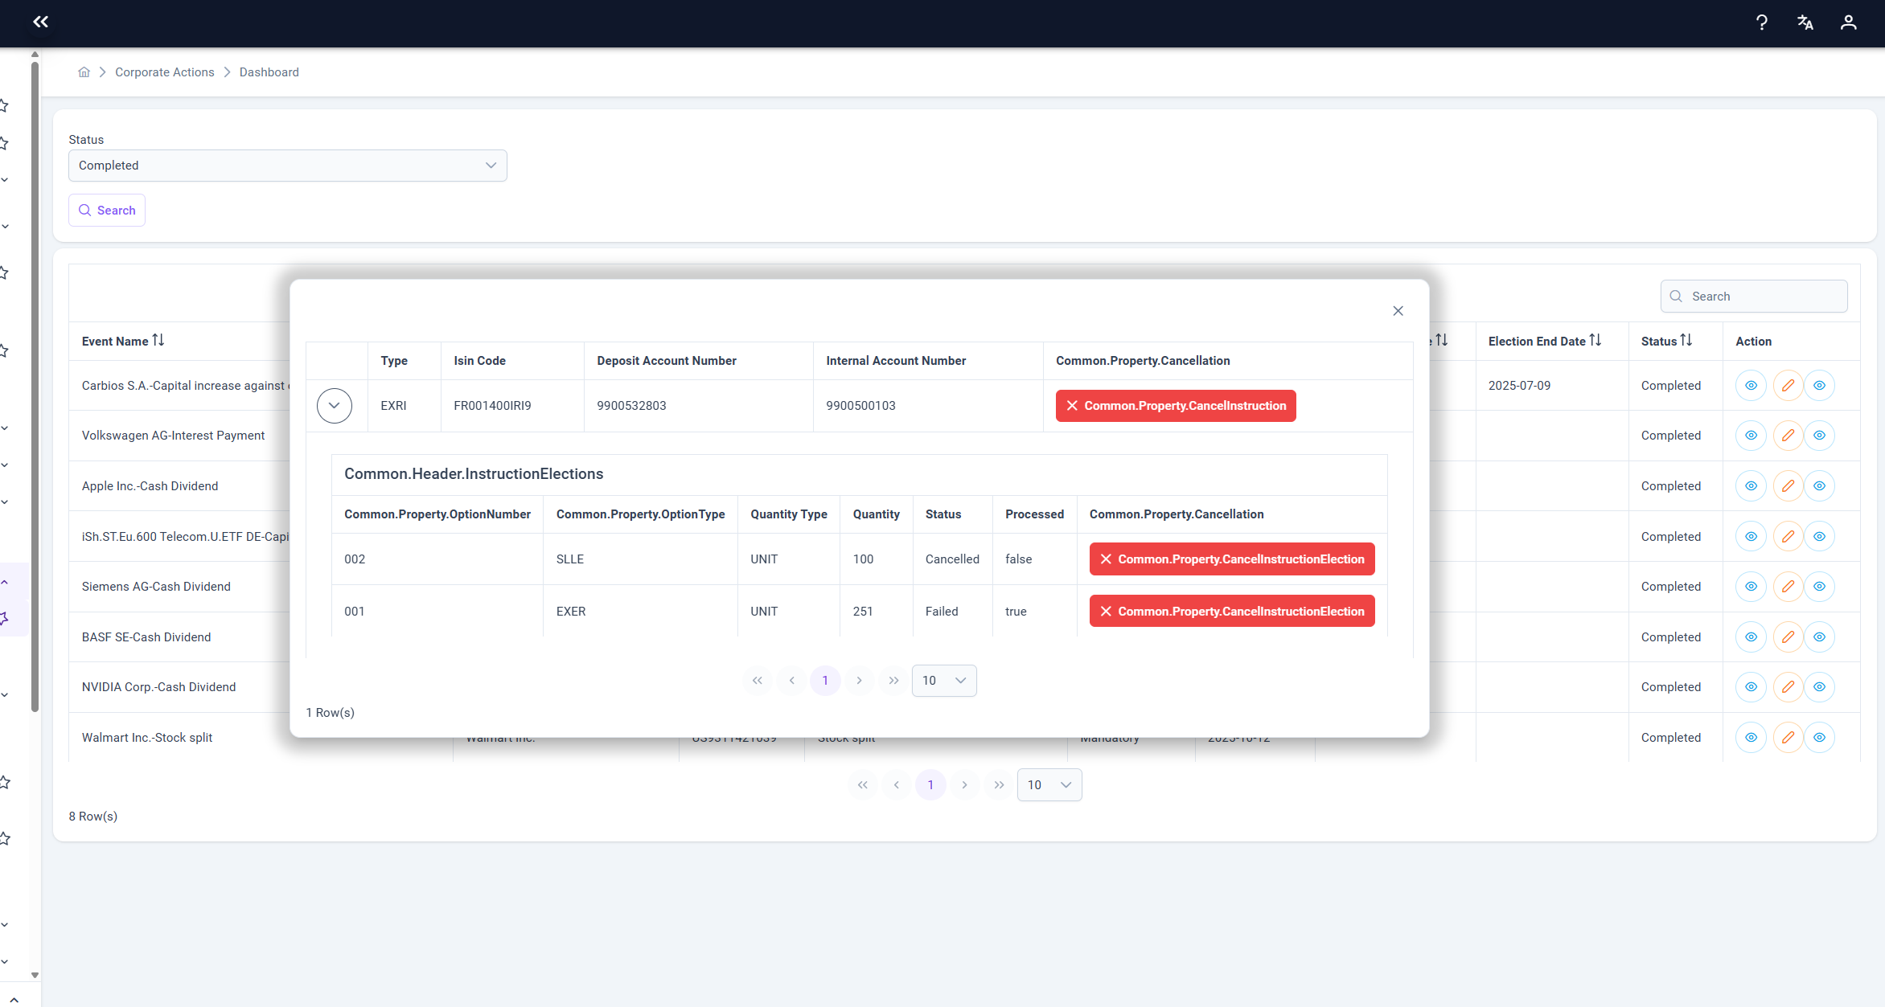Go to popup previous page

tap(791, 681)
